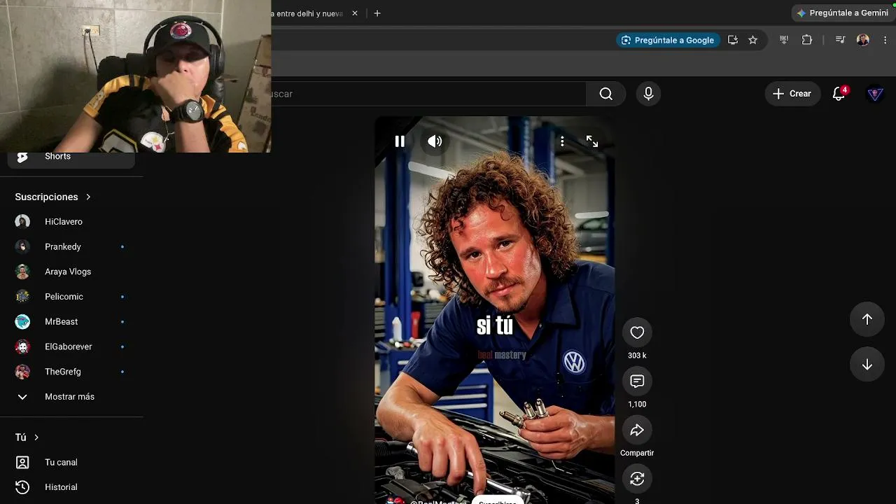The height and width of the screenshot is (504, 896).
Task: Click the YouTube search box
Action: 428,94
